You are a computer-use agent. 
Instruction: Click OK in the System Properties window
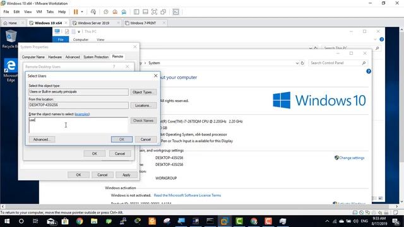tap(78, 175)
